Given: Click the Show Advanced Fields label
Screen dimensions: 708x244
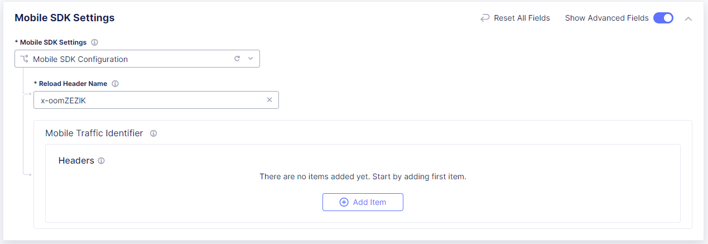Looking at the screenshot, I should coord(606,18).
